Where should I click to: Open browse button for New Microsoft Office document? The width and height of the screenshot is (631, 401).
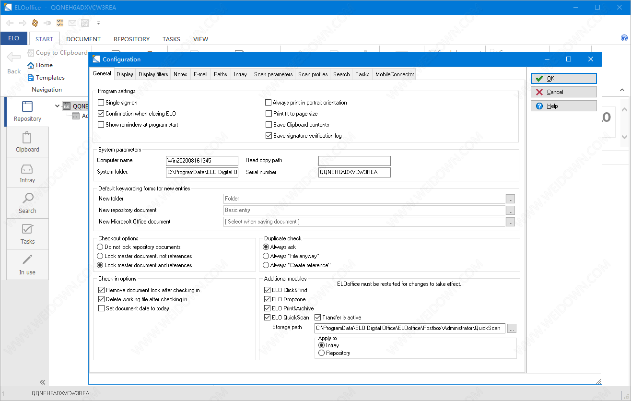[510, 222]
